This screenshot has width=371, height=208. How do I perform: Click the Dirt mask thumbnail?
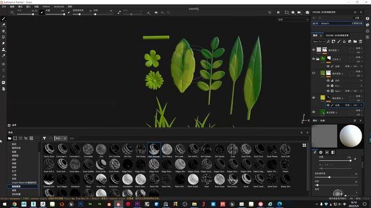click(x=101, y=150)
